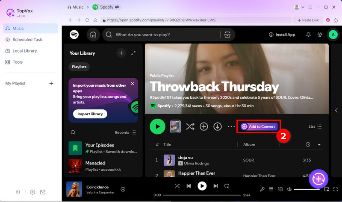Open the Browse icon in search bar
342x202 pixels.
227,35
